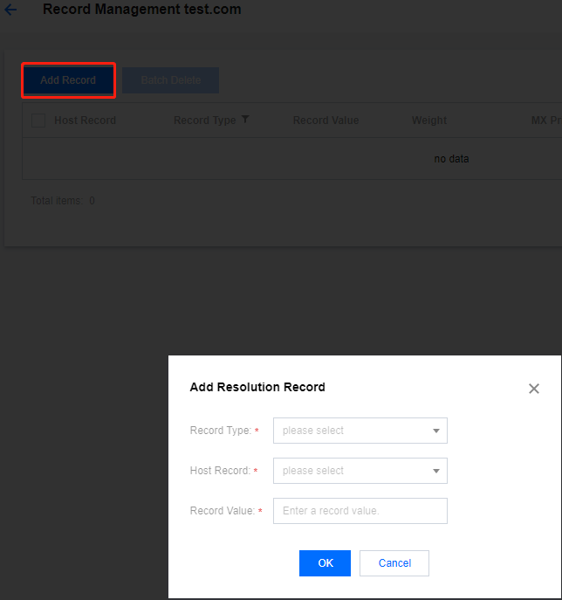562x600 pixels.
Task: Click the Record Type column header text
Action: pos(204,121)
